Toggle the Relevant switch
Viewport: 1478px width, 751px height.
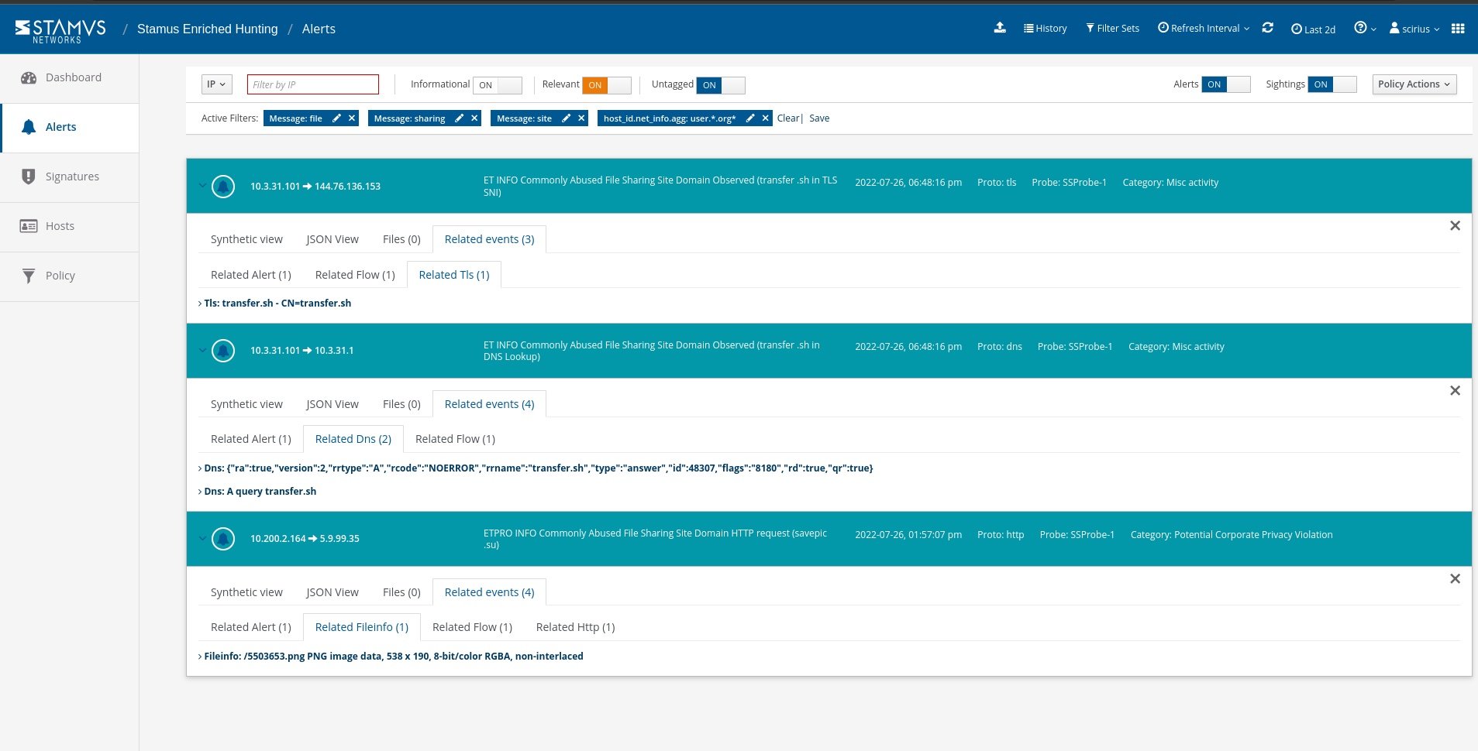[607, 85]
